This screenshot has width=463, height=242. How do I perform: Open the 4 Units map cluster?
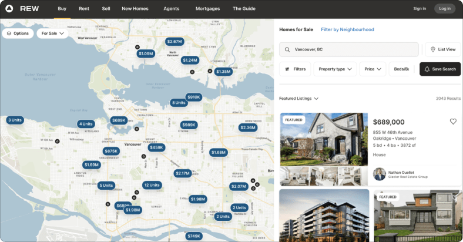[86, 124]
